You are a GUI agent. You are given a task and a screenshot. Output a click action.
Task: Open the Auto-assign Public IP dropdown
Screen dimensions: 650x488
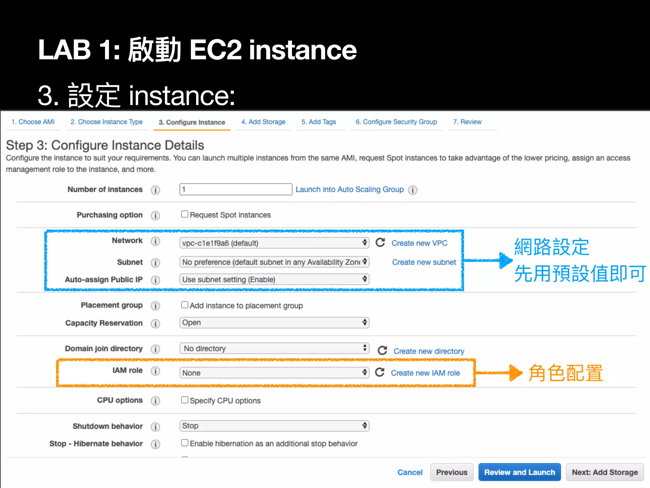pos(274,279)
